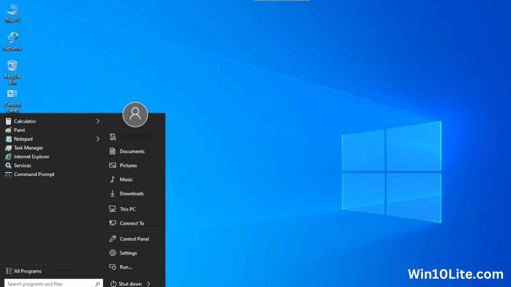Click the Search programs and files box
Viewport: 511px width, 287px height.
pyautogui.click(x=50, y=284)
